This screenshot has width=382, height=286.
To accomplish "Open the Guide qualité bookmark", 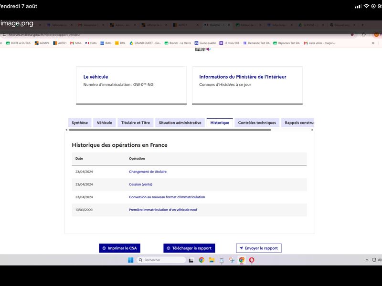I will (205, 43).
